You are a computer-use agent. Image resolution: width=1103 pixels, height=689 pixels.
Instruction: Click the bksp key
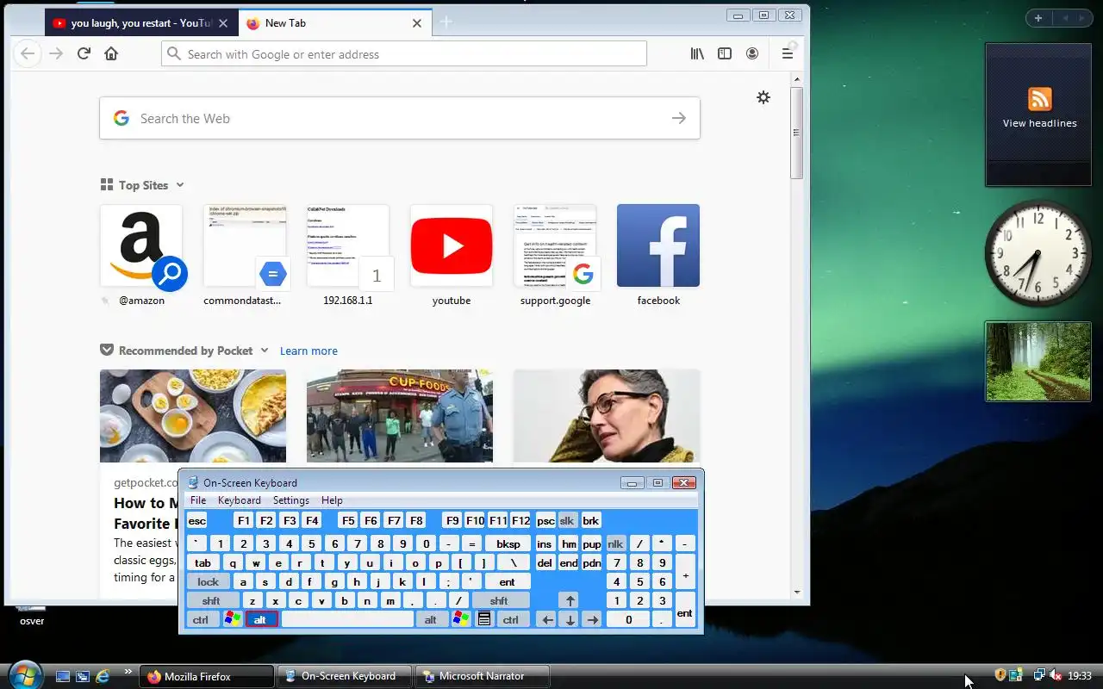[x=508, y=543]
